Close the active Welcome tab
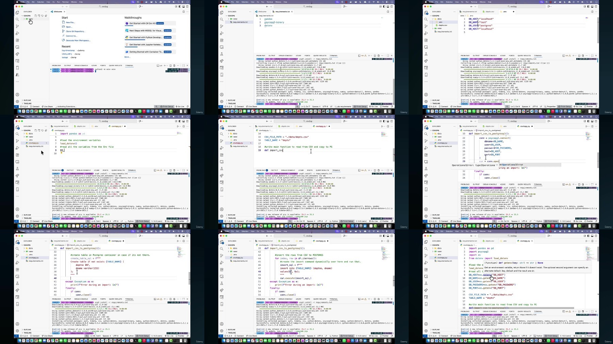This screenshot has width=613, height=344. coord(64,12)
